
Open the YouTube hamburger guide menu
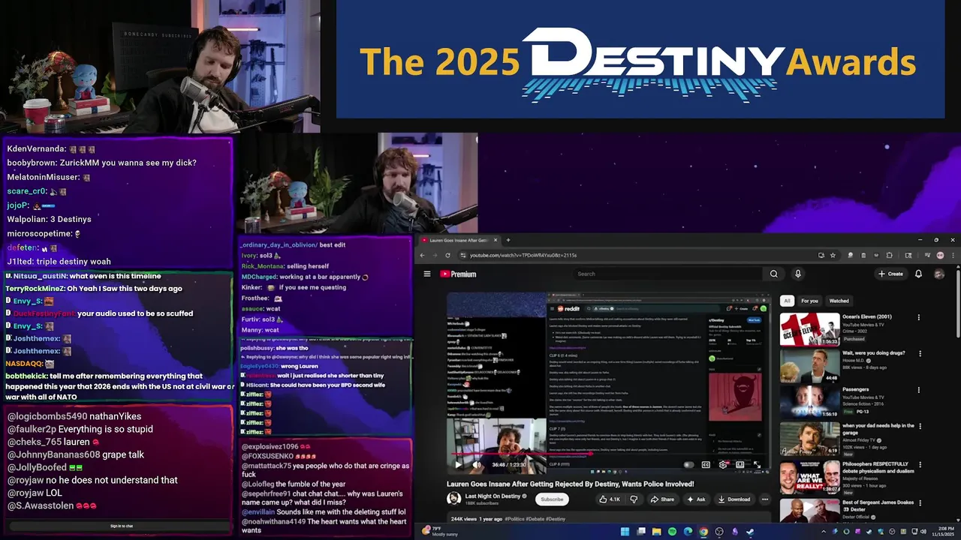[x=427, y=274]
